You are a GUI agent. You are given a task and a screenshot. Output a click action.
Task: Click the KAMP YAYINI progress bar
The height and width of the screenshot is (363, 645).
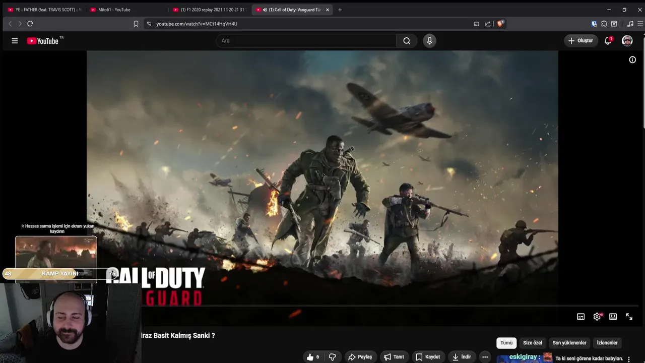click(x=60, y=274)
